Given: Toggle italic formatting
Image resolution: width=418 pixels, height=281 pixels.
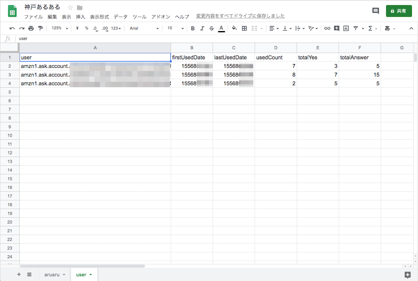Looking at the screenshot, I should [202, 28].
